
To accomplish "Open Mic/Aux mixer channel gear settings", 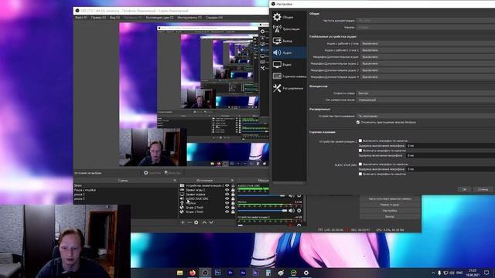I will [299, 210].
